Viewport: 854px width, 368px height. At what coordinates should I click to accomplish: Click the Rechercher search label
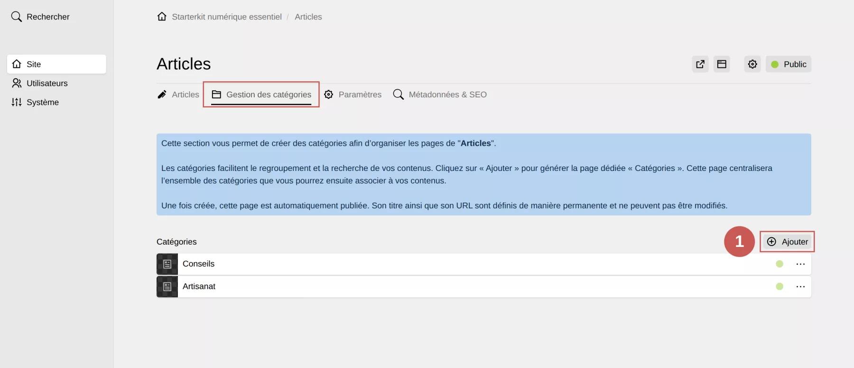48,17
